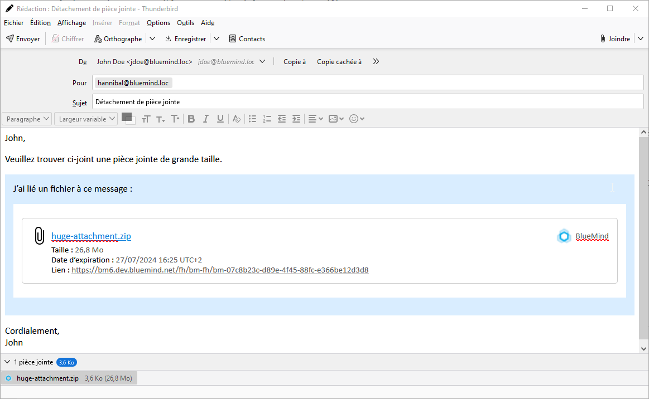Collapse the '1 pièce jointe' attachment pane
This screenshot has width=649, height=399.
pos(7,362)
